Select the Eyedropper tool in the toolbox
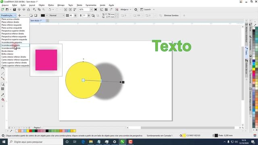This screenshot has height=145, width=258. [x=3, y=95]
